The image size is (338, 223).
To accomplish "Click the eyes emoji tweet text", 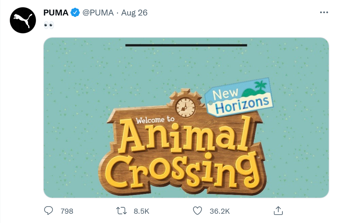I will click(49, 26).
